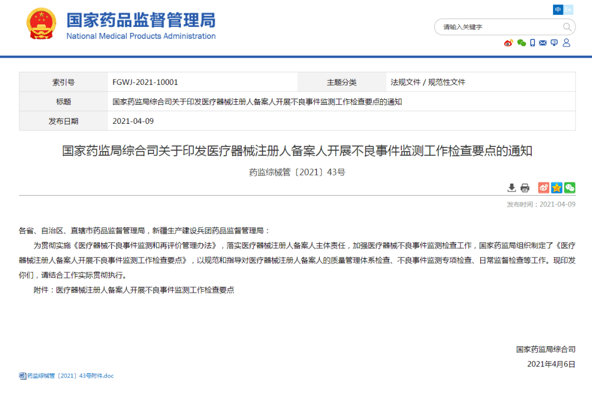This screenshot has height=400, width=592.
Task: Click the magnifier search icon
Action: [567, 27]
